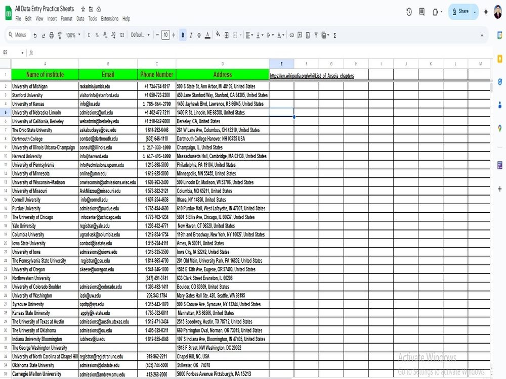Open the 100% zoom level dropdown

73,35
